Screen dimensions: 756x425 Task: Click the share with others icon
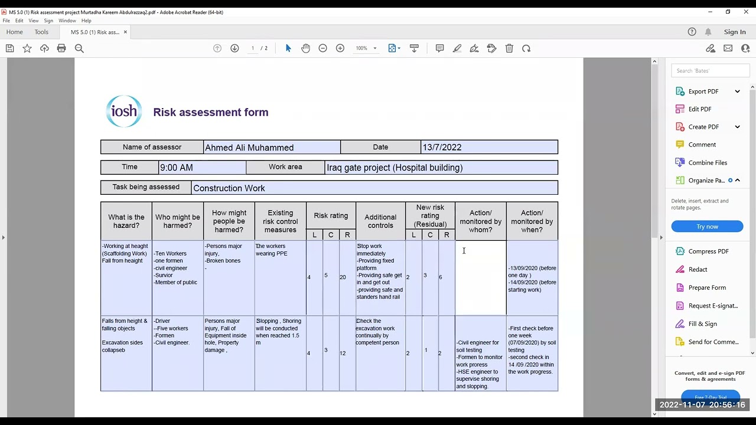pos(745,48)
